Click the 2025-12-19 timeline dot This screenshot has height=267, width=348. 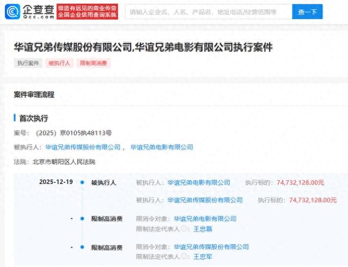pyautogui.click(x=82, y=182)
